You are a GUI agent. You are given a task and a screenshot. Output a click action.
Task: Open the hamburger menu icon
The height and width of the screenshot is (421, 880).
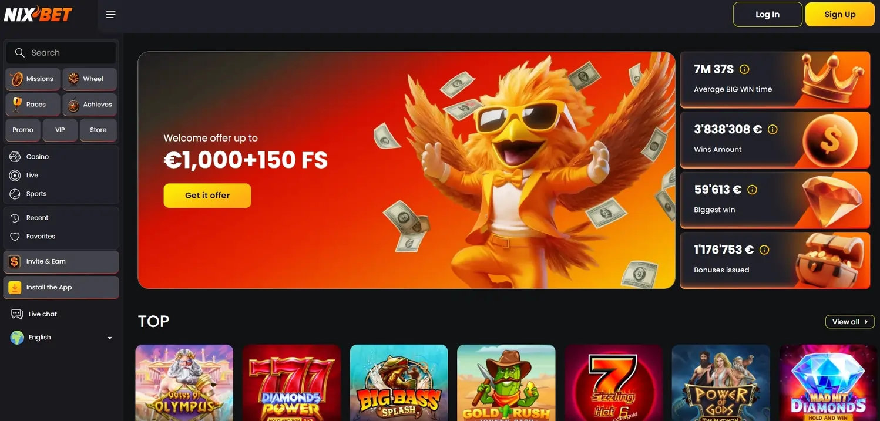coord(110,15)
